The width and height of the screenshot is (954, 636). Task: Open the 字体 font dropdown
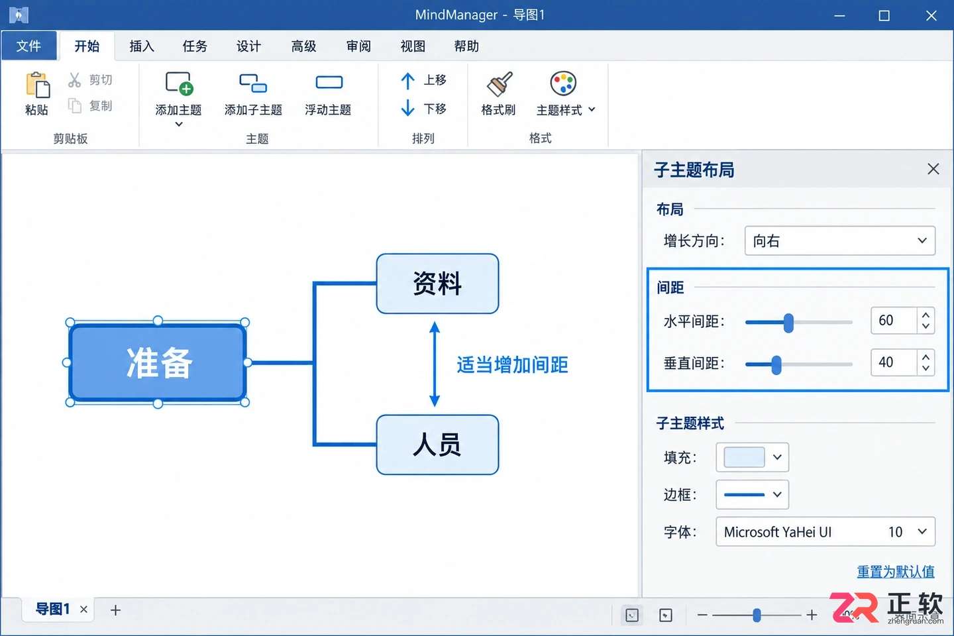825,531
